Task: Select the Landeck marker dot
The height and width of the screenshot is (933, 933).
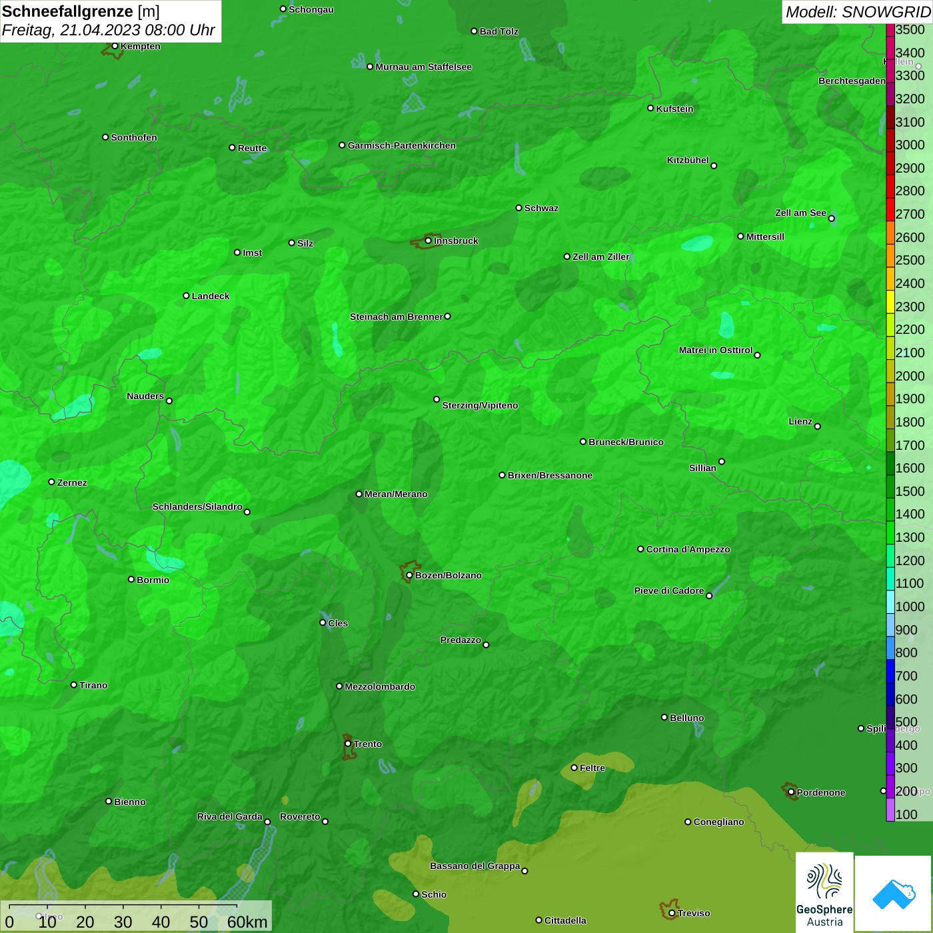Action: point(186,296)
